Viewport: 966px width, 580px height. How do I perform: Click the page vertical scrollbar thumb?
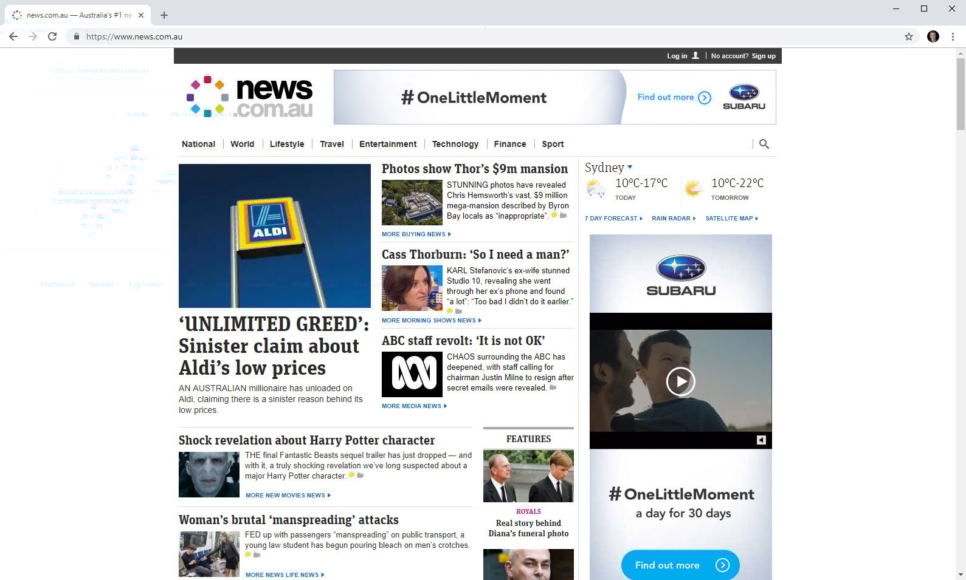point(961,94)
